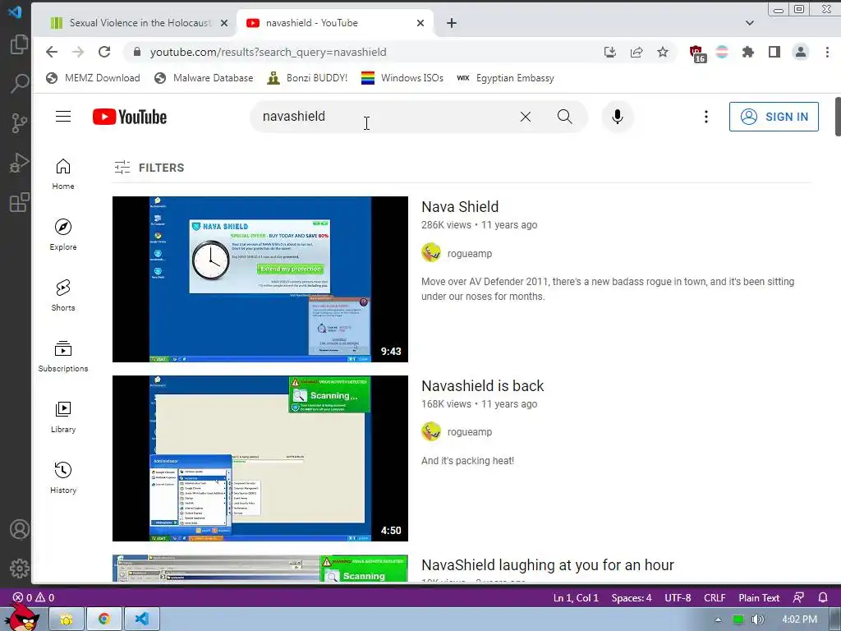
Task: Click the share page icon in address bar
Action: point(636,52)
